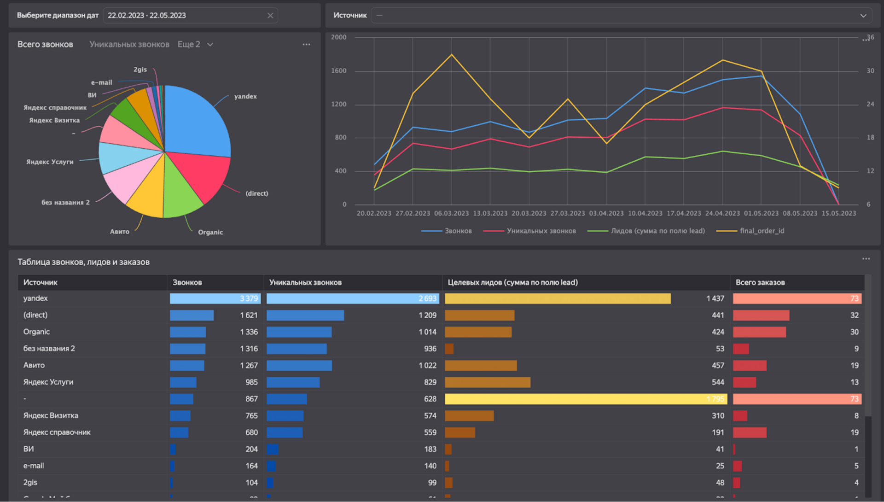Toggle the Уникальных звонков legend series

[x=529, y=231]
